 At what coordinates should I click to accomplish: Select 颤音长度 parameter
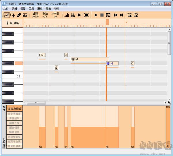click(x=14, y=123)
